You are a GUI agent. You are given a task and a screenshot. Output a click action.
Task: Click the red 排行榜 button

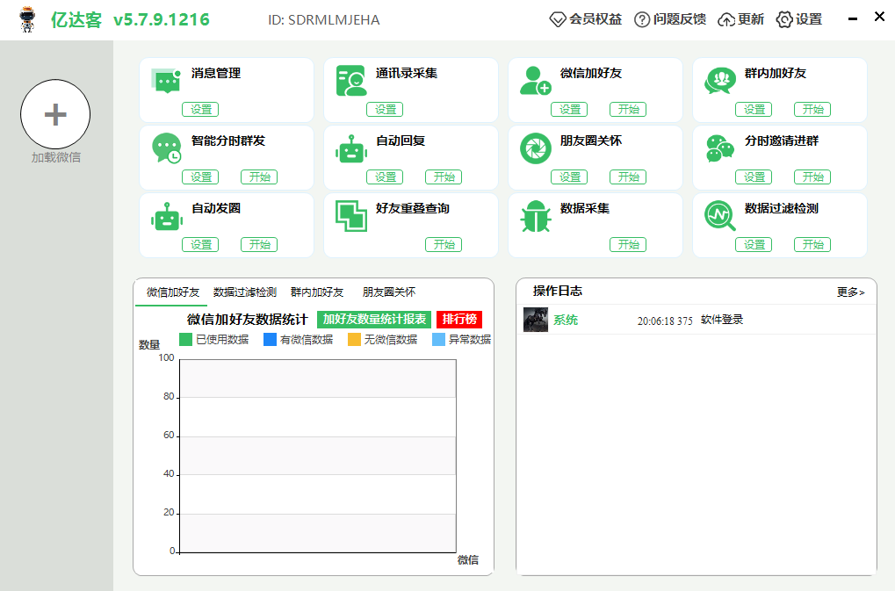coord(459,320)
